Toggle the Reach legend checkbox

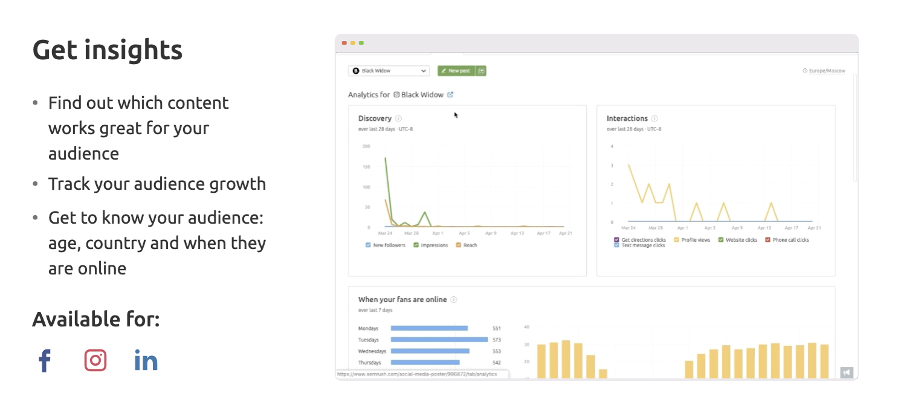pyautogui.click(x=459, y=245)
